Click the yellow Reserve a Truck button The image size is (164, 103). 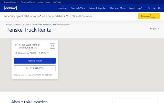click(x=149, y=16)
